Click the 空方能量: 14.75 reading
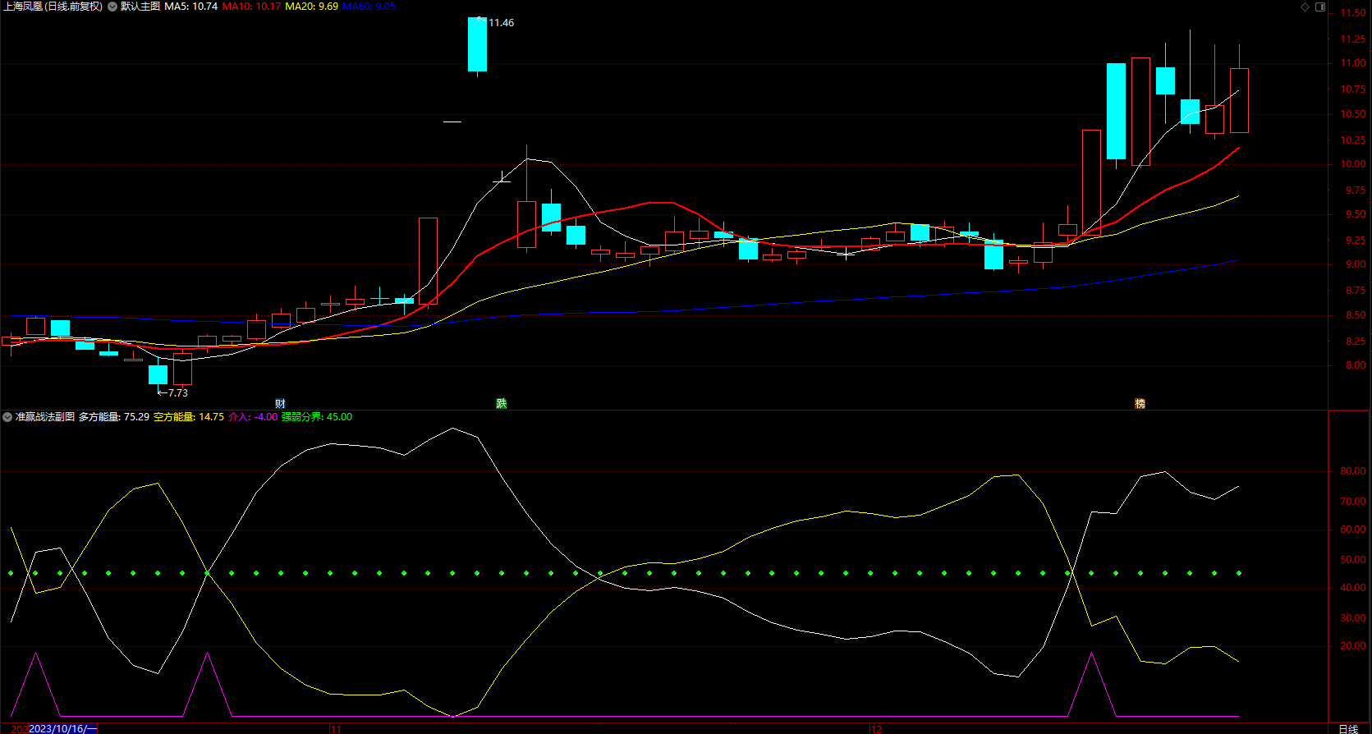Viewport: 1372px width, 734px height. point(189,417)
